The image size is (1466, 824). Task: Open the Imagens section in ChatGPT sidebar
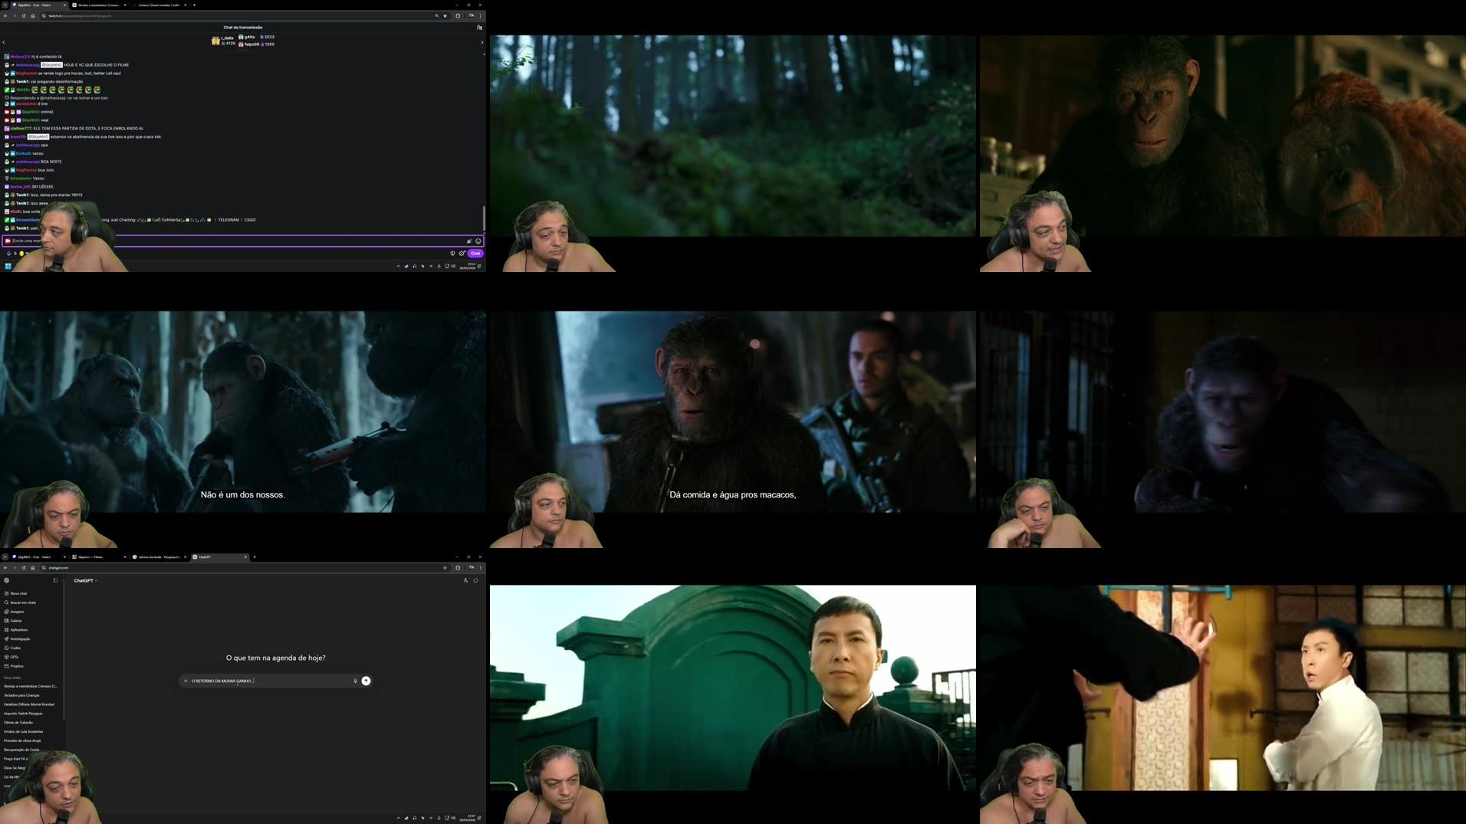click(17, 612)
